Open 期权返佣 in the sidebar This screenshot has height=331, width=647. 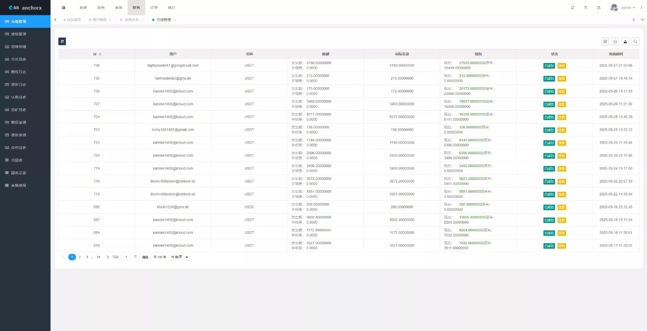coord(25,122)
